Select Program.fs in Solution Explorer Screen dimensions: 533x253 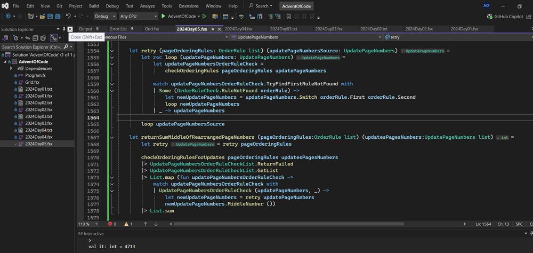35,75
